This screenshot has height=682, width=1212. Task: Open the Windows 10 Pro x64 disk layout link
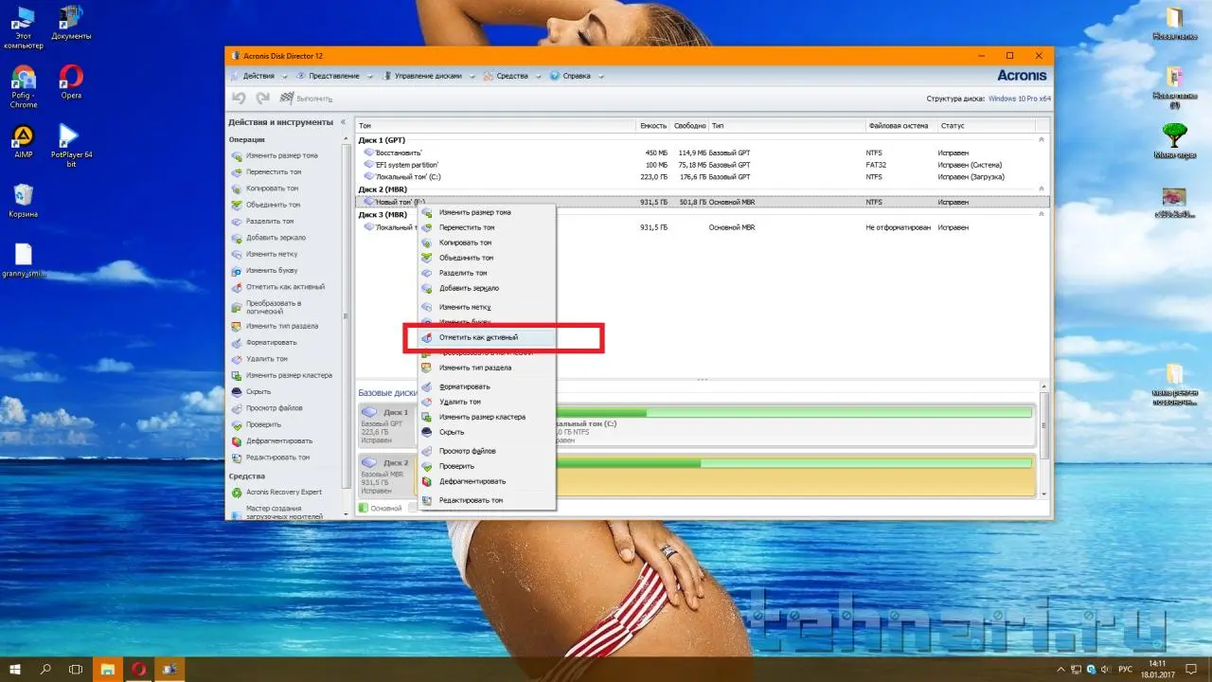click(1020, 99)
